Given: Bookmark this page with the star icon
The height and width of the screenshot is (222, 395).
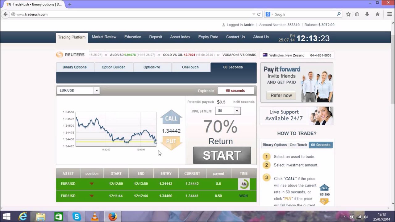Looking at the screenshot, I should [x=348, y=14].
